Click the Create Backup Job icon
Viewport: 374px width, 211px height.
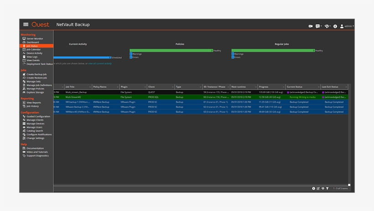[24, 75]
